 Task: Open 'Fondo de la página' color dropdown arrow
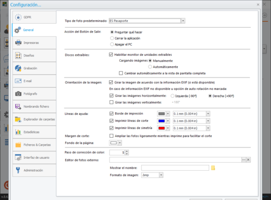point(120,143)
